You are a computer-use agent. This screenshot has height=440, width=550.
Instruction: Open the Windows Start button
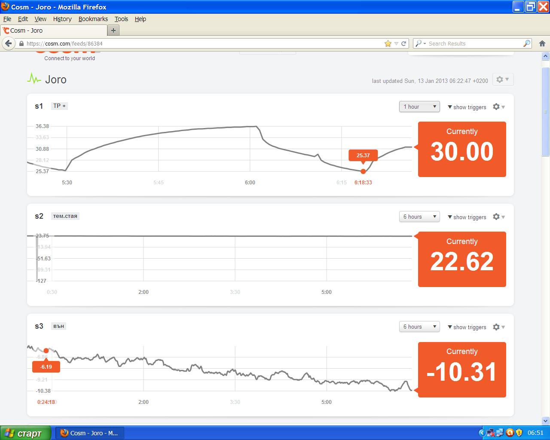25,433
